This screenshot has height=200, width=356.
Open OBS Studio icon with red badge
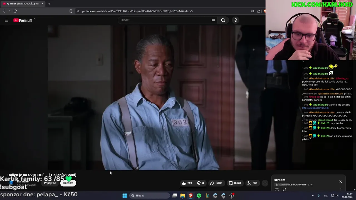pos(232,196)
